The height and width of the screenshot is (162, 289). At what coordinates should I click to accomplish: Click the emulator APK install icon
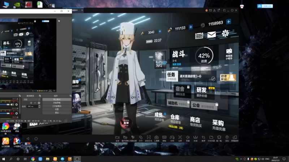pos(195,138)
